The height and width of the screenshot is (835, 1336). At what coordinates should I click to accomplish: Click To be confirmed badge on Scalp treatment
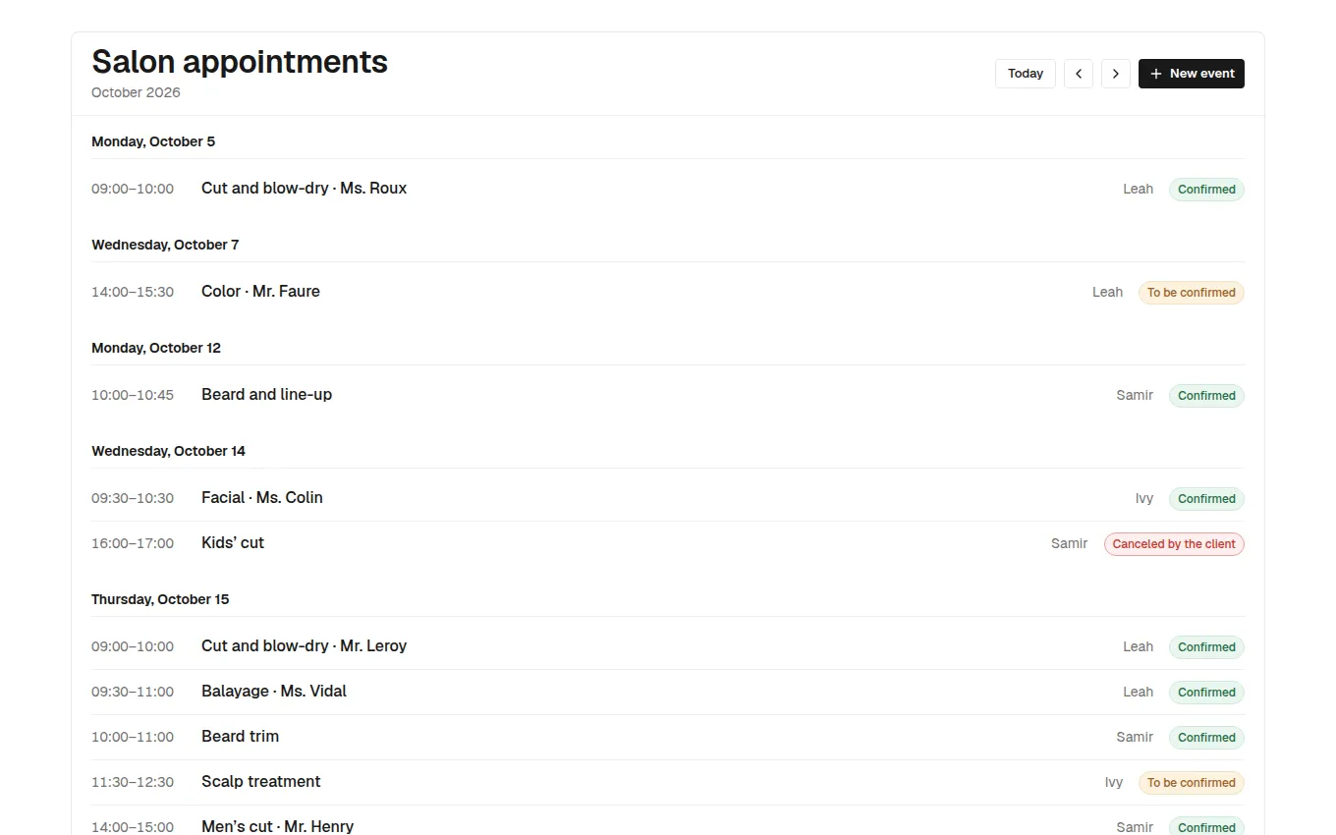point(1192,783)
